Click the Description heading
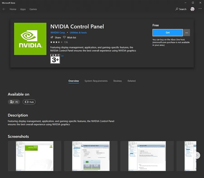 [18, 115]
